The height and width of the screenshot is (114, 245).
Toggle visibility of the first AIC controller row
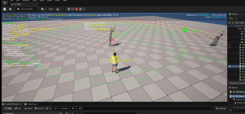pos(229,45)
